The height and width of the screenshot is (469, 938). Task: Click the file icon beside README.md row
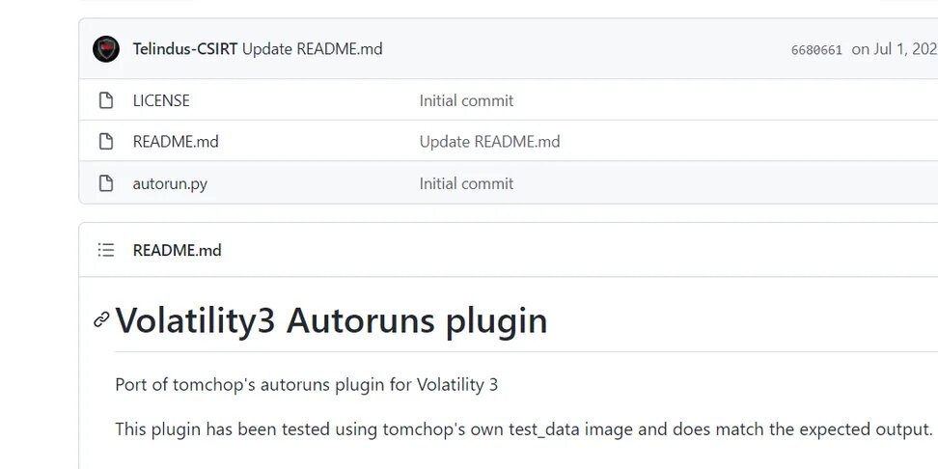click(106, 142)
